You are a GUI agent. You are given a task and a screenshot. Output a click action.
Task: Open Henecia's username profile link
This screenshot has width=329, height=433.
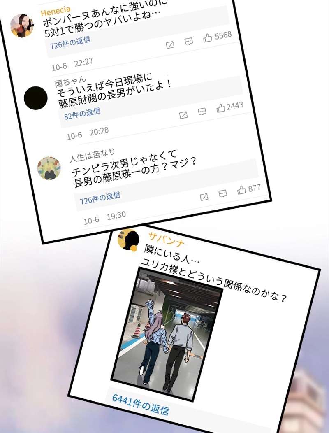click(56, 11)
